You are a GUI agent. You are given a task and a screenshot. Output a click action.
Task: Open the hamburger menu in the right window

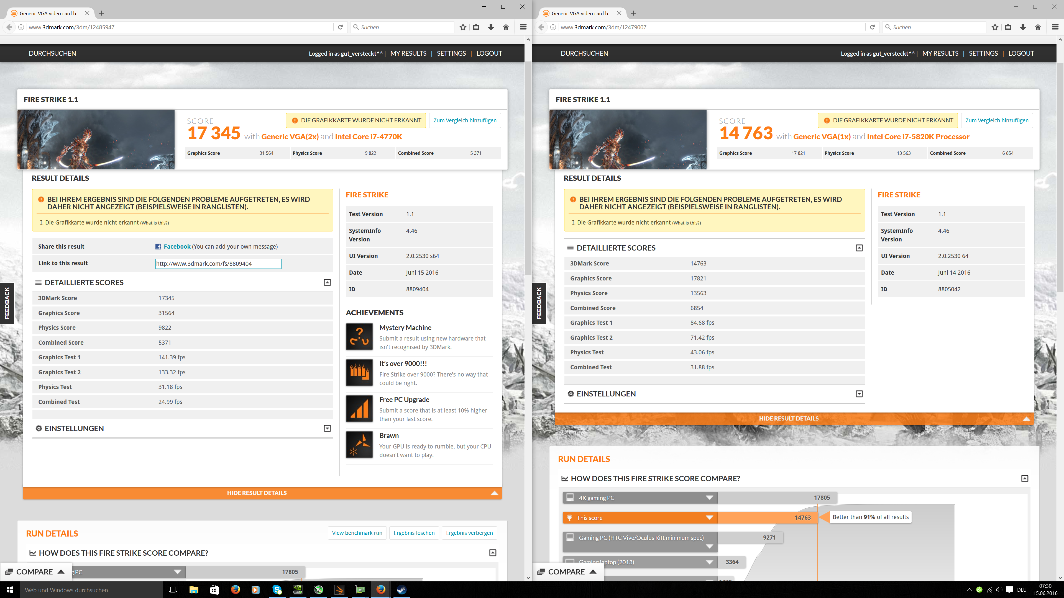point(1055,27)
